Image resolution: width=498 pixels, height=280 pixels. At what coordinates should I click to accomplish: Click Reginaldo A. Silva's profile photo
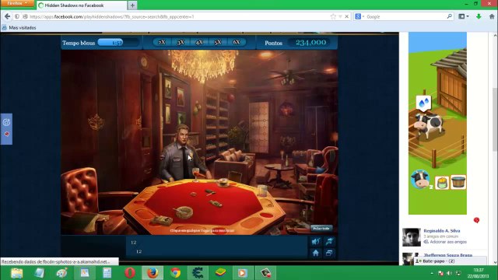(x=412, y=237)
